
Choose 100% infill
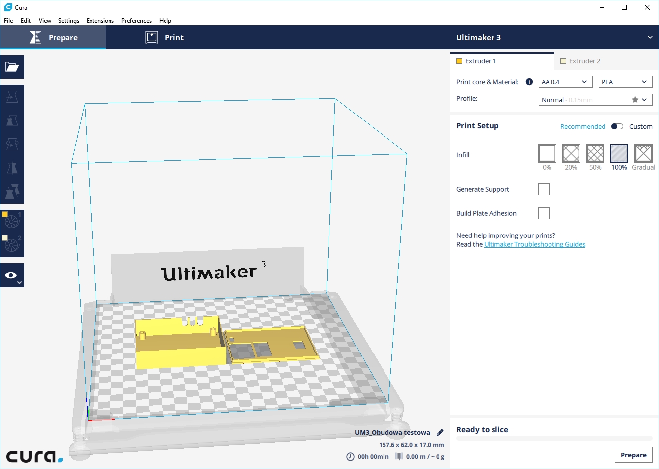pos(619,154)
